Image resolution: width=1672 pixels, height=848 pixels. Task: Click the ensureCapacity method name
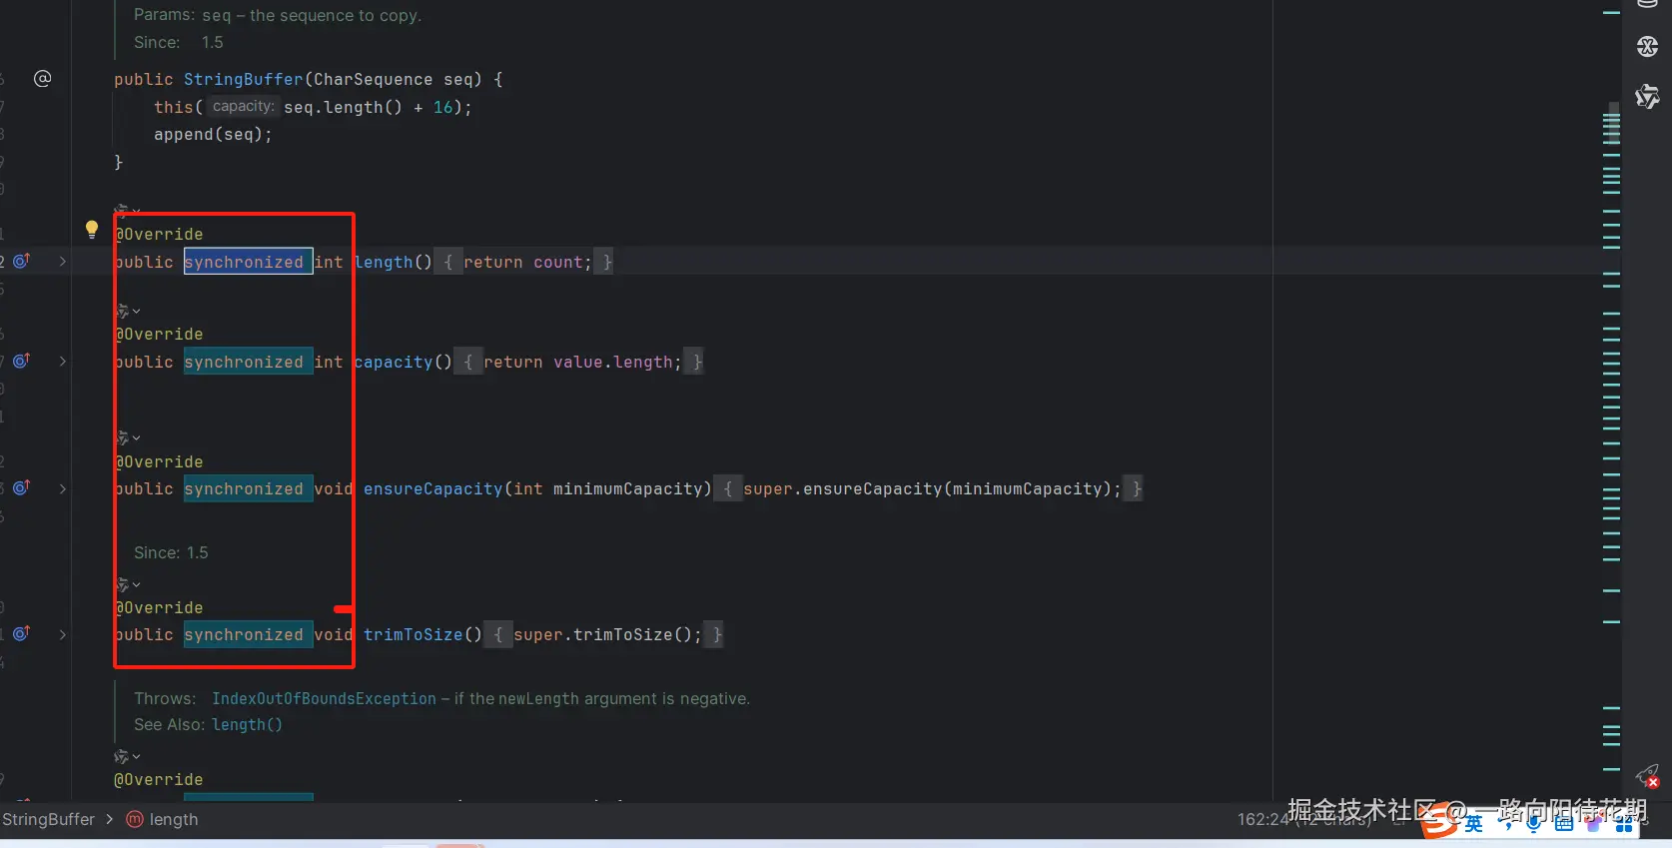tap(432, 488)
